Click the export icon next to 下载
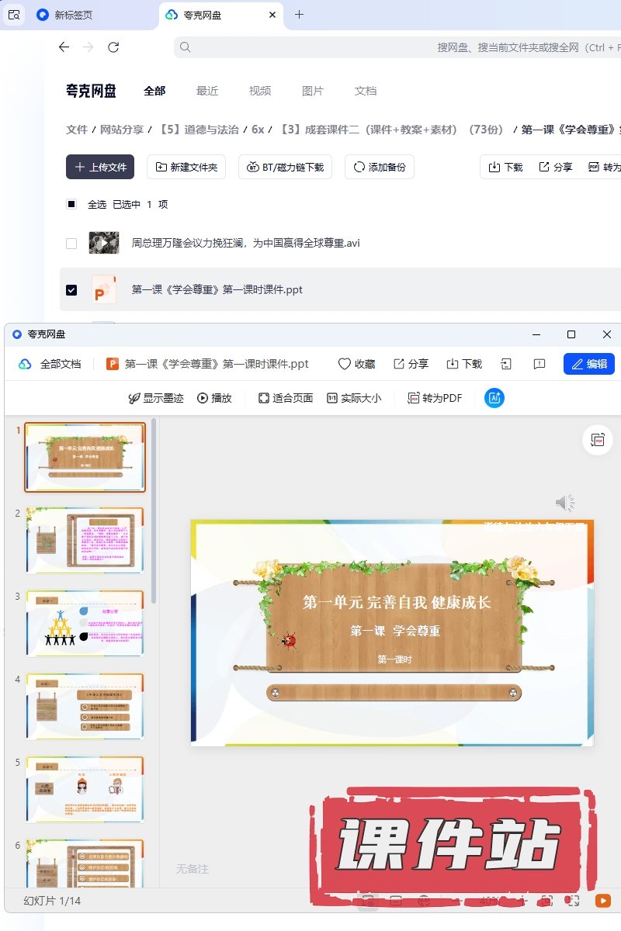This screenshot has height=931, width=621. coord(506,364)
